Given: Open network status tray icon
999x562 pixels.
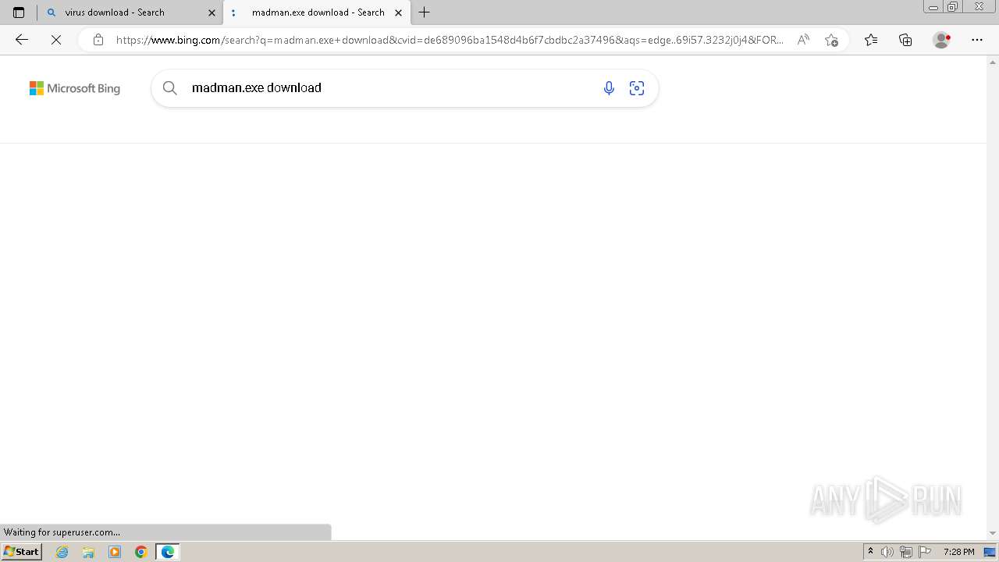Looking at the screenshot, I should tap(906, 552).
